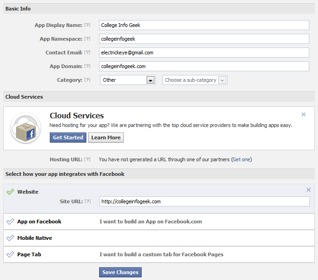Viewport: 318px width, 280px height.
Task: Click help icon beside App Namespace
Action: (87, 39)
